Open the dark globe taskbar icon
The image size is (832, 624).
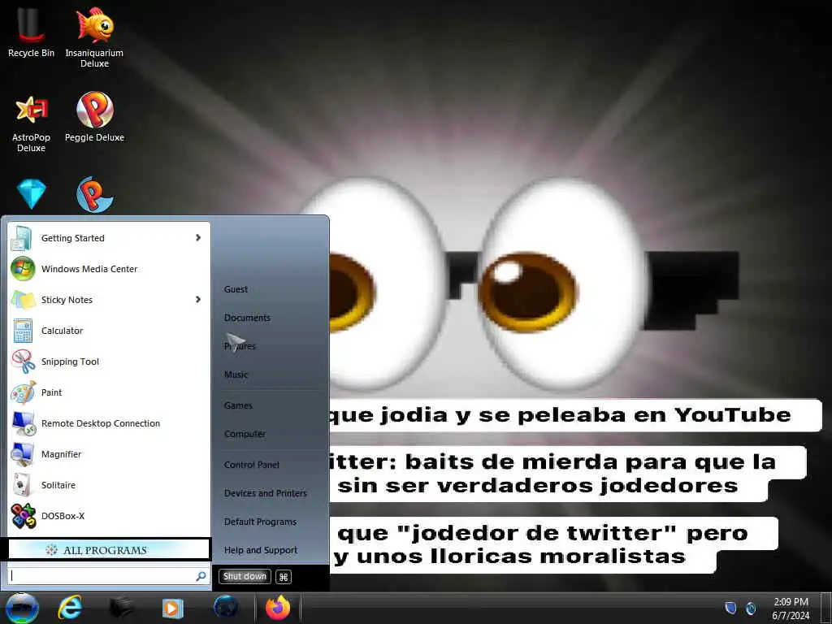(x=226, y=607)
